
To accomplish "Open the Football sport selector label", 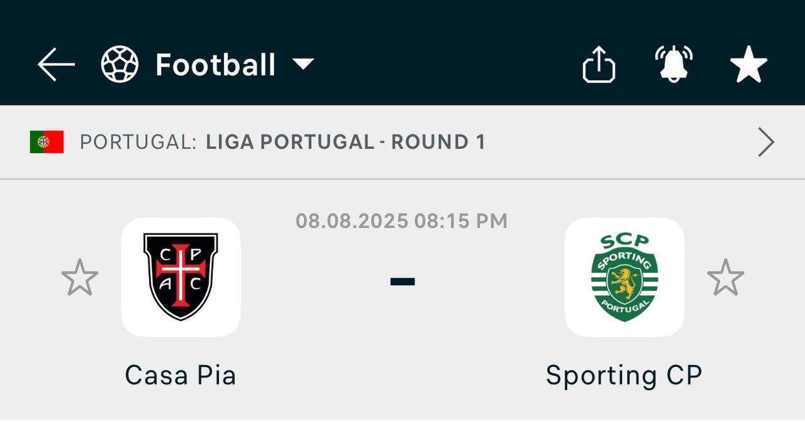I will (x=216, y=65).
